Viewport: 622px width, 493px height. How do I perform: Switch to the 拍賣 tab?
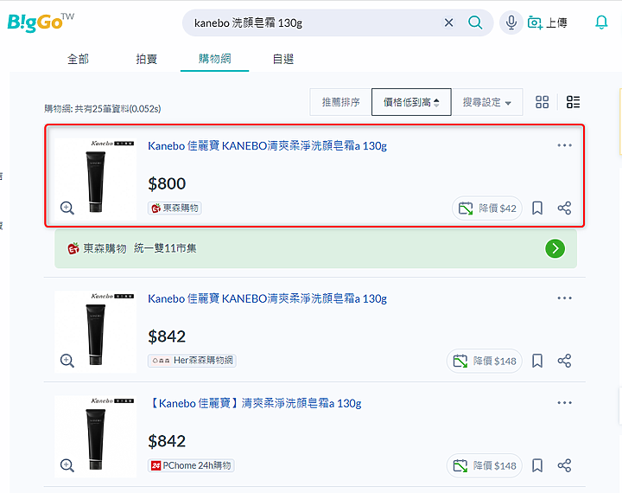click(x=146, y=59)
